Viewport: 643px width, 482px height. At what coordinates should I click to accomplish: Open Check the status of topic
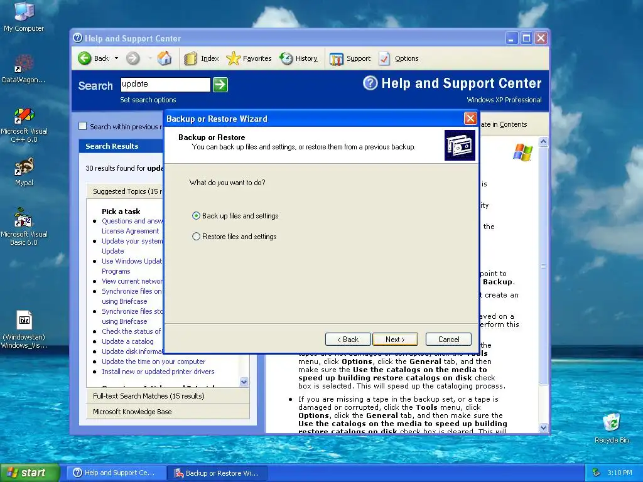click(132, 331)
